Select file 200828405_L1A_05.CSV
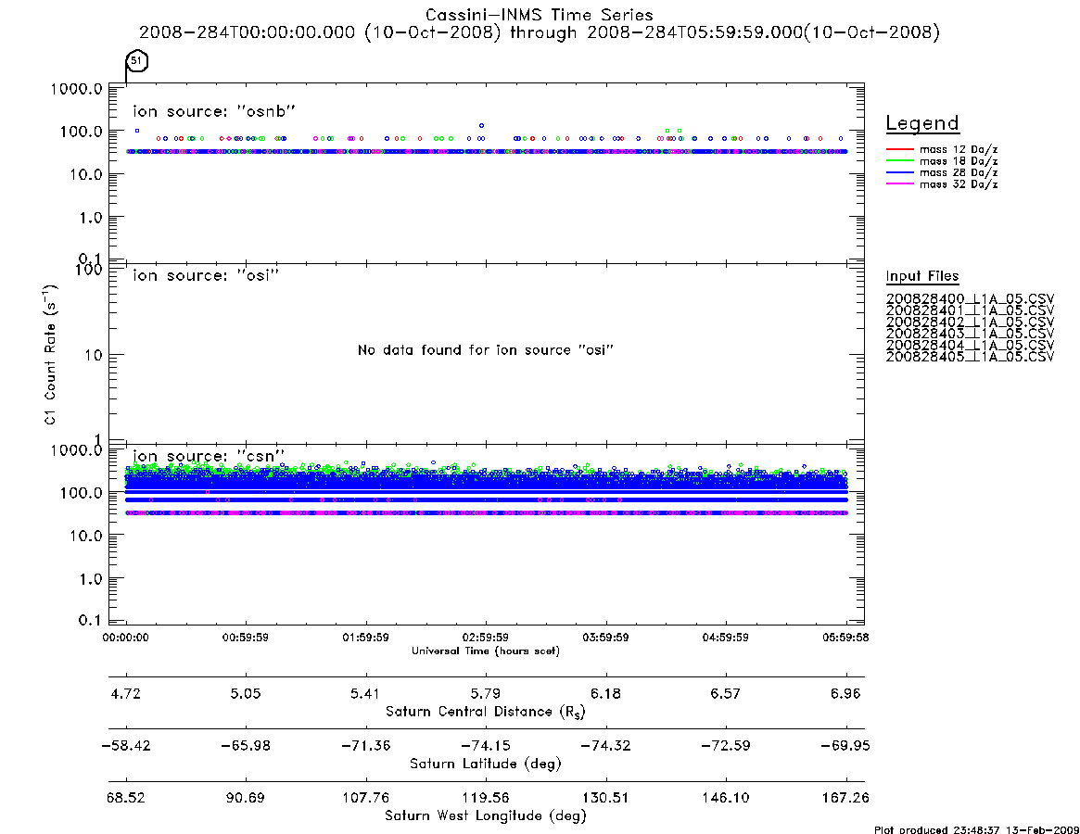Image resolution: width=1080 pixels, height=834 pixels. tap(970, 358)
